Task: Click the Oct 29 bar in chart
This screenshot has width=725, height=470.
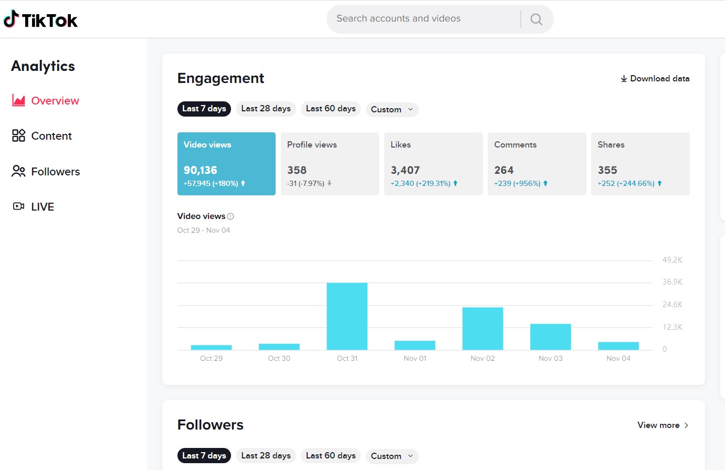Action: (211, 347)
